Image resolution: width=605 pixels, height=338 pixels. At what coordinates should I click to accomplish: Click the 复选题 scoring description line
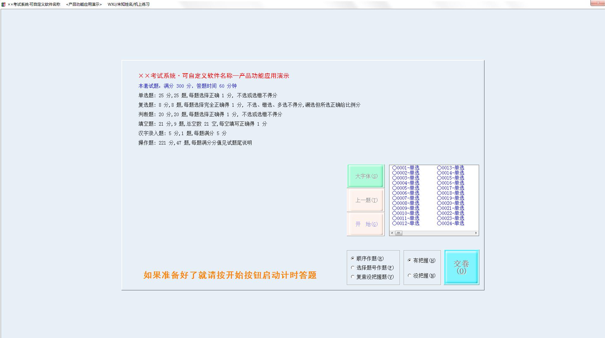249,105
